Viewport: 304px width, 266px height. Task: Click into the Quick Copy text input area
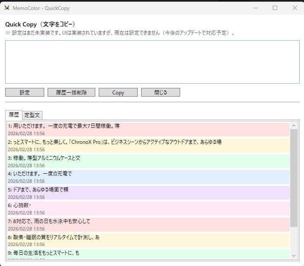click(x=152, y=62)
